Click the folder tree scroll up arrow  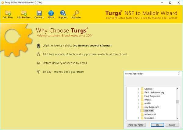(178, 89)
